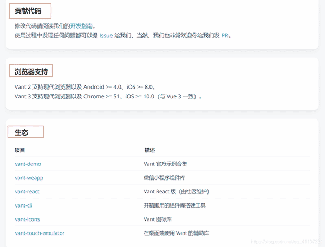Click the Vant 3 browser support line

pyautogui.click(x=108, y=96)
